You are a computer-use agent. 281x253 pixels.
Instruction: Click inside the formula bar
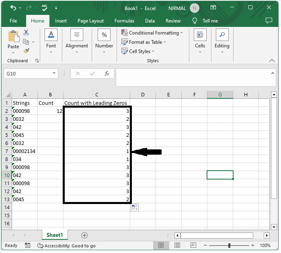click(193, 78)
